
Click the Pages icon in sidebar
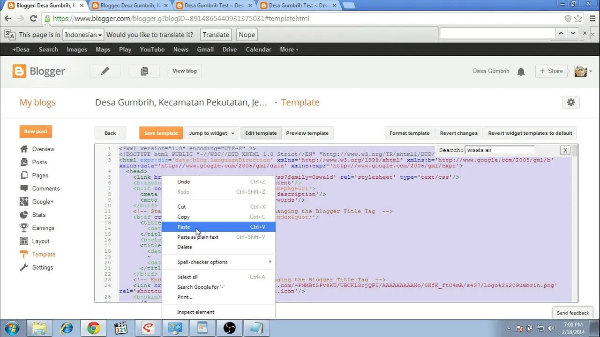24,175
